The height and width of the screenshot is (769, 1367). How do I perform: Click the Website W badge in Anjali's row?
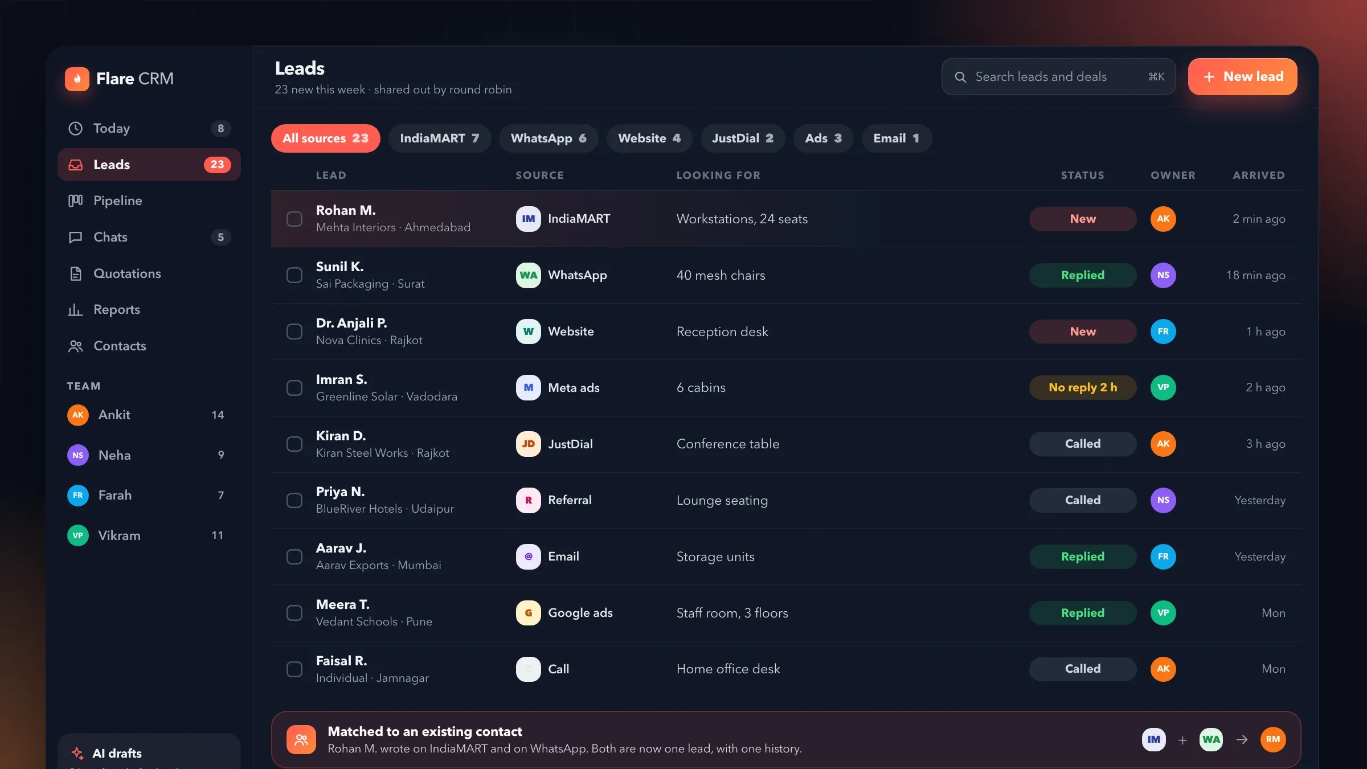pyautogui.click(x=529, y=332)
